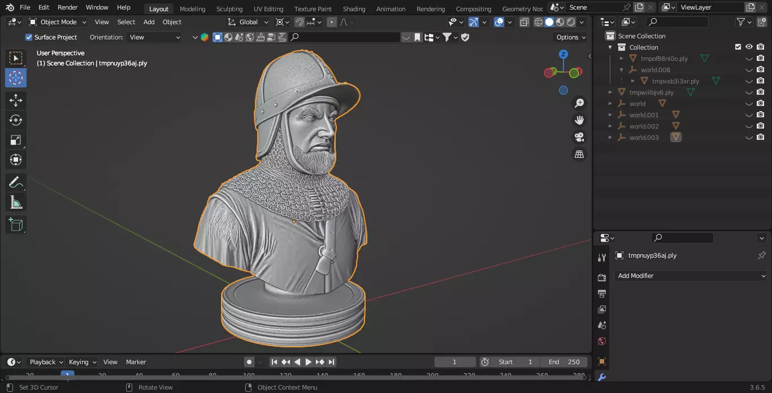Open the Add Modifier dropdown
Image resolution: width=772 pixels, height=393 pixels.
(691, 276)
